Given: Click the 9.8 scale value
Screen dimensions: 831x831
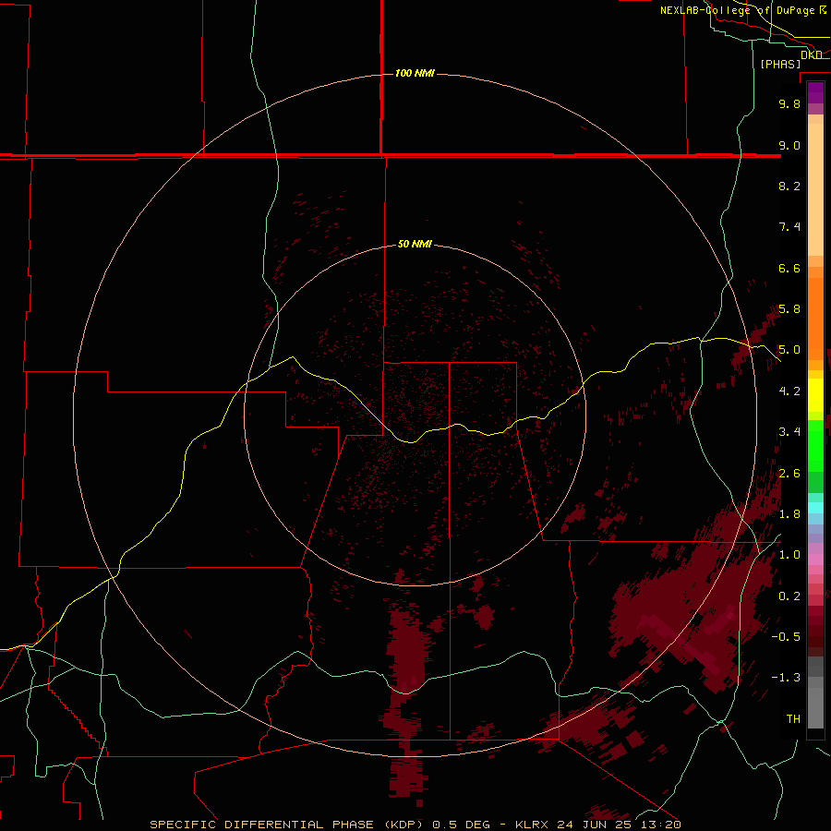Looking at the screenshot, I should coord(789,103).
